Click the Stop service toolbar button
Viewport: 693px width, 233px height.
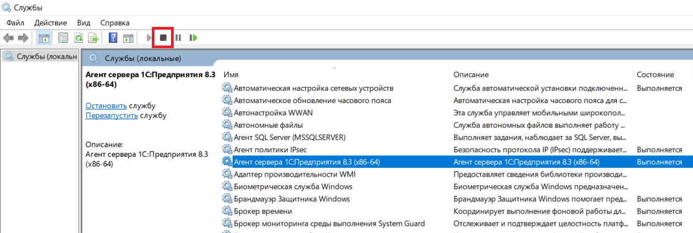163,38
